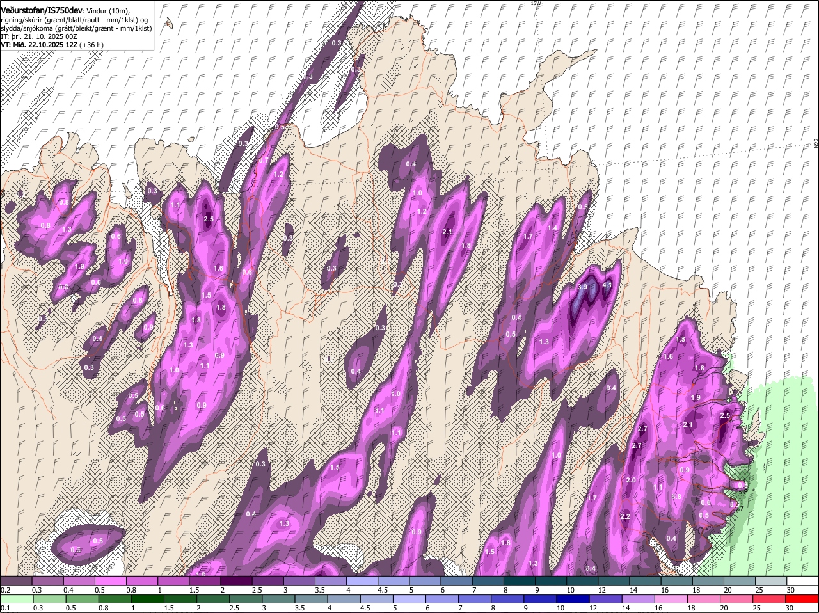Click the snow legend swatch between 4 and 4.5
819x613 pixels.
point(362,581)
